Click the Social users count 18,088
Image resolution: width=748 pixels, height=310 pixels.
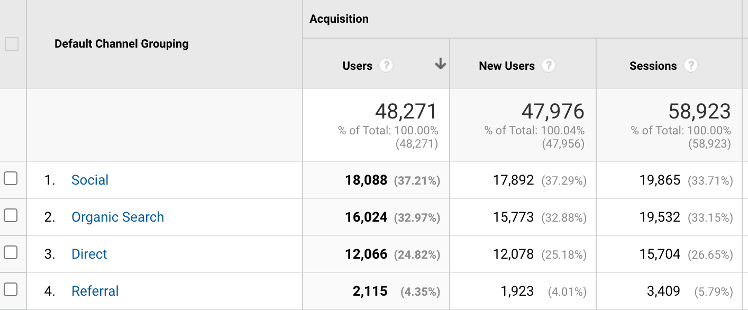tap(366, 180)
